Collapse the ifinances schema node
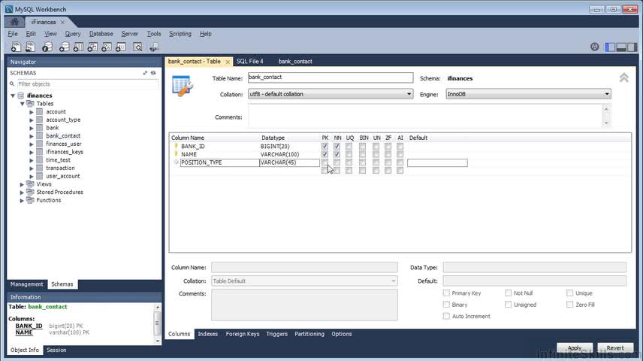Image resolution: width=643 pixels, height=361 pixels. (x=13, y=96)
